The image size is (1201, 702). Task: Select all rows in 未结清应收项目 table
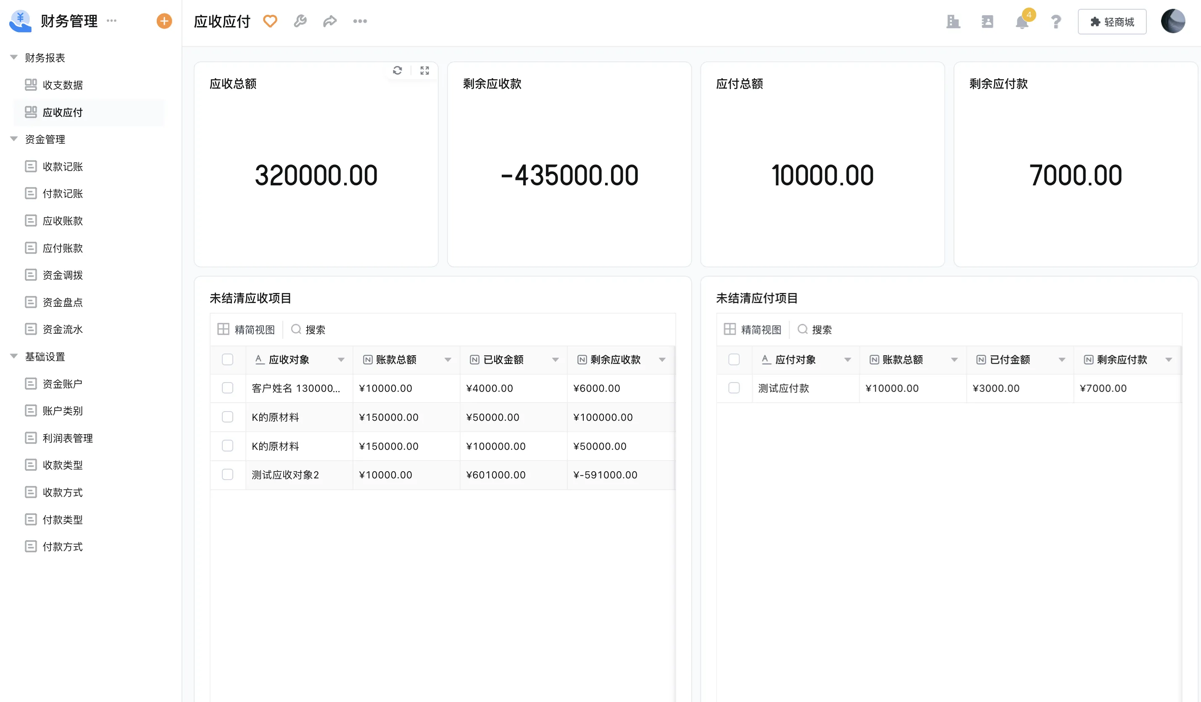[x=227, y=359]
